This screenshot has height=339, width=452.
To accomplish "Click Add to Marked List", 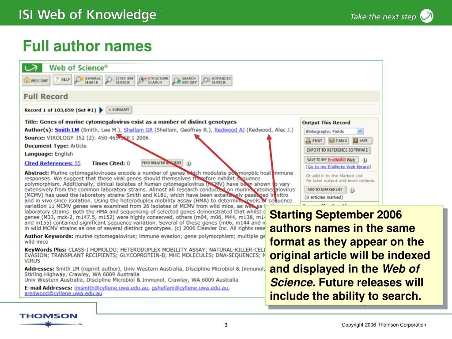I will point(325,189).
